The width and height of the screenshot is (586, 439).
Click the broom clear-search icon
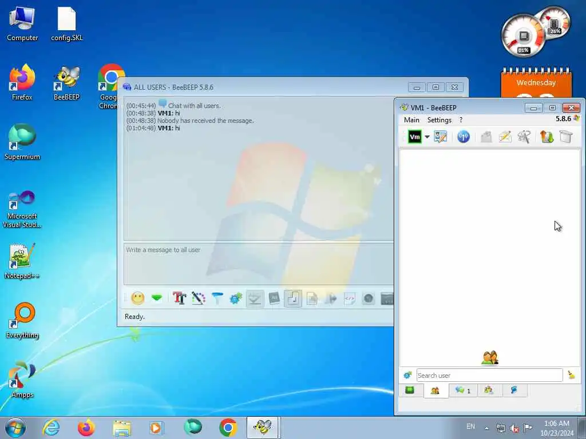point(572,375)
